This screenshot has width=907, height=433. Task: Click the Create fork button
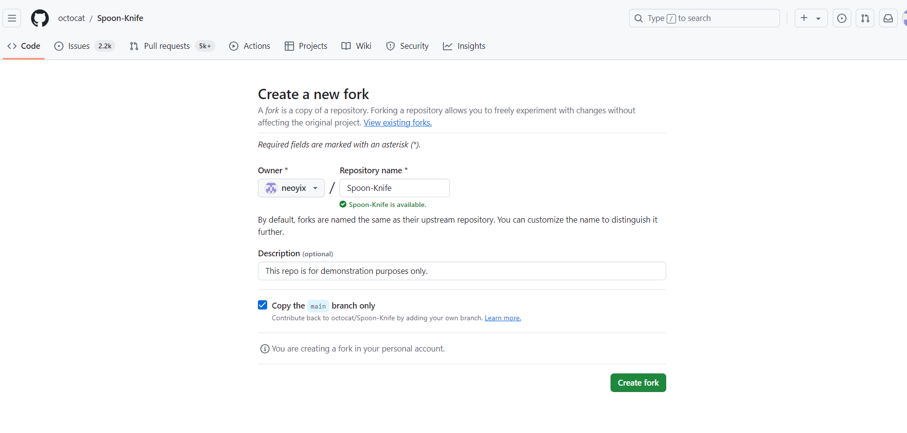638,383
